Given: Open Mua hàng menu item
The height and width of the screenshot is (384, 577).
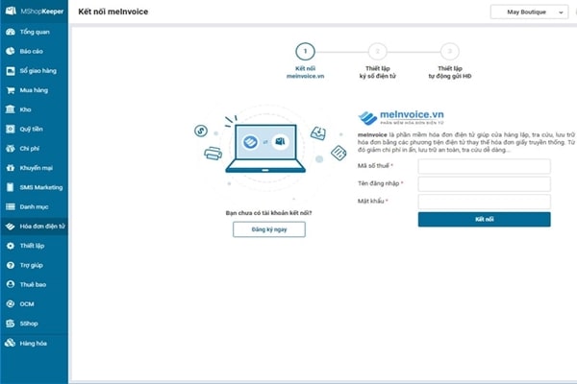Looking at the screenshot, I should click(x=34, y=90).
